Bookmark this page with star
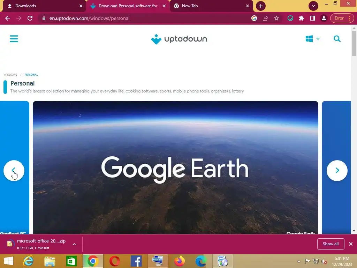Viewport: 357px width, 268px height. [276, 18]
